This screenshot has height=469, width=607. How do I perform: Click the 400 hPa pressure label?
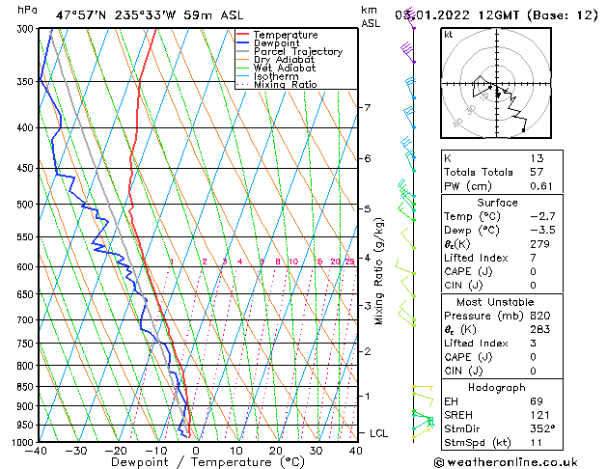point(27,127)
